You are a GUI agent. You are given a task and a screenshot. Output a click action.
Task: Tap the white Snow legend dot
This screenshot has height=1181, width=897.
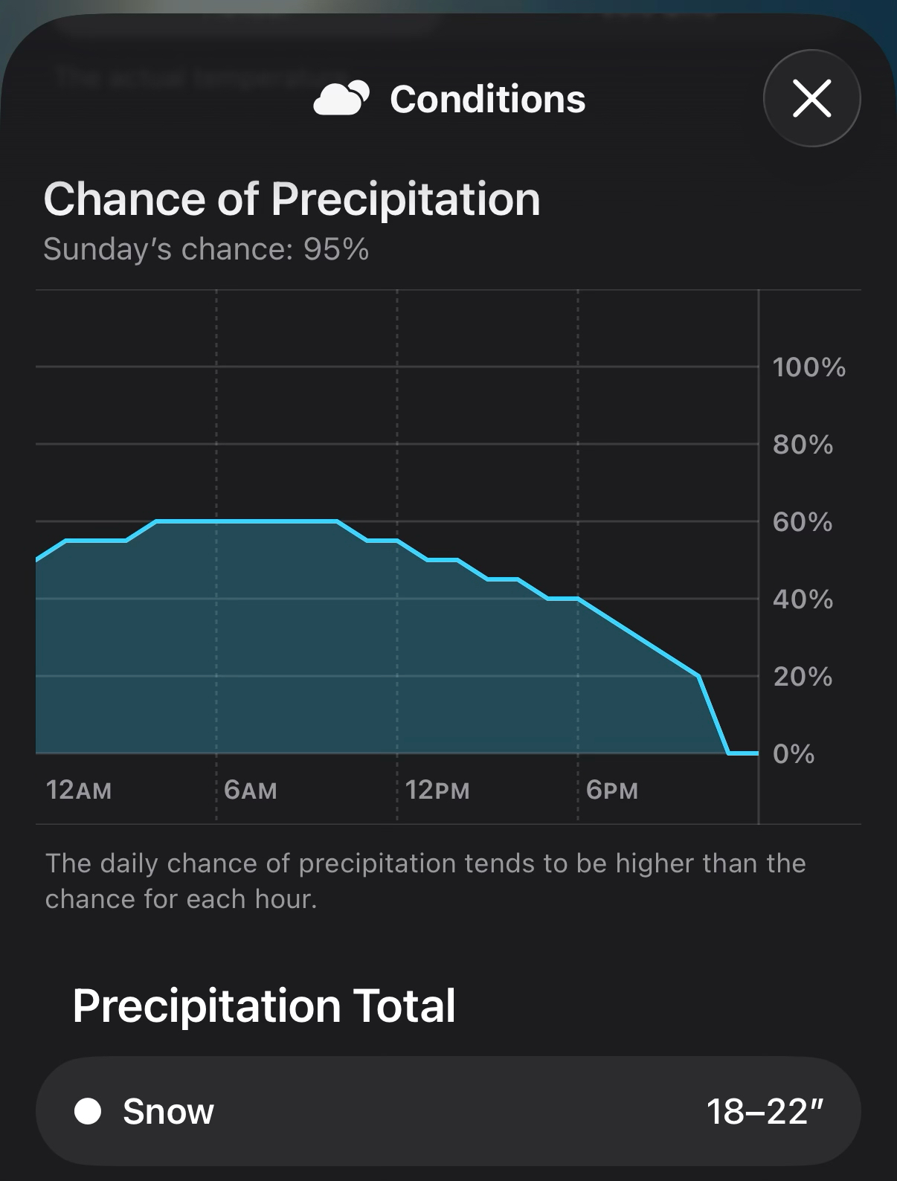click(x=88, y=1111)
